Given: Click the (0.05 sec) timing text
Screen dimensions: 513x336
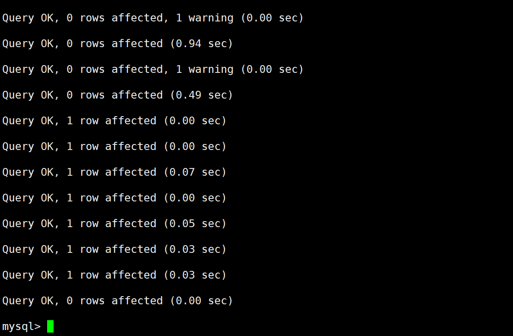Looking at the screenshot, I should [x=195, y=224].
